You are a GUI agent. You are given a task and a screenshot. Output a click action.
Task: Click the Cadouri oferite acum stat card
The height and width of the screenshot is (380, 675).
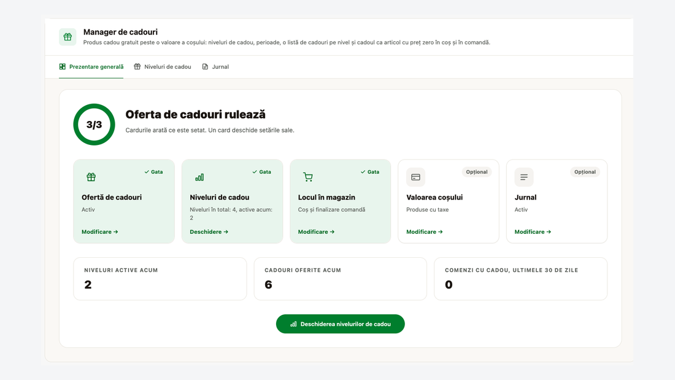[341, 279]
